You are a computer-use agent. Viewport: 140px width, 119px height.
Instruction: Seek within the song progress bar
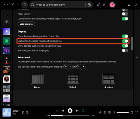pos(70,115)
